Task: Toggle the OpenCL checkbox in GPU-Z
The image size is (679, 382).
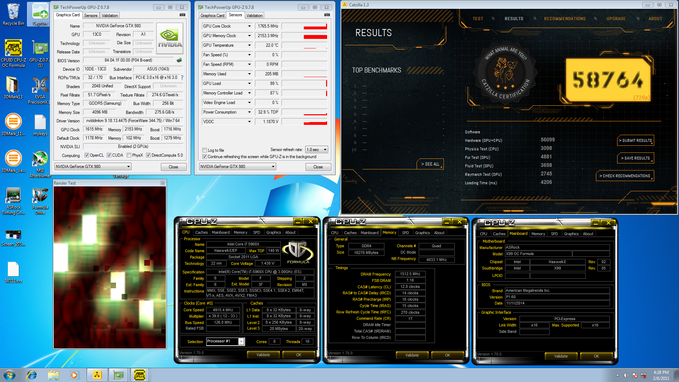Action: click(x=87, y=155)
